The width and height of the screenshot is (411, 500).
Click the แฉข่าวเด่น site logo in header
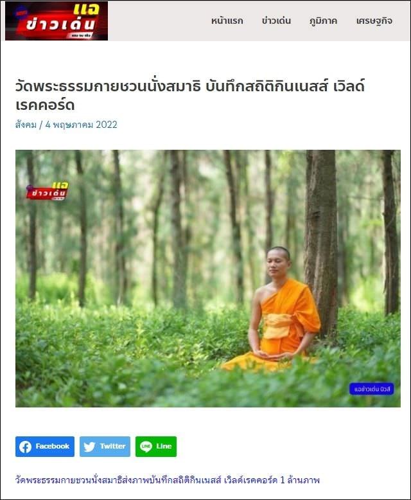(57, 21)
